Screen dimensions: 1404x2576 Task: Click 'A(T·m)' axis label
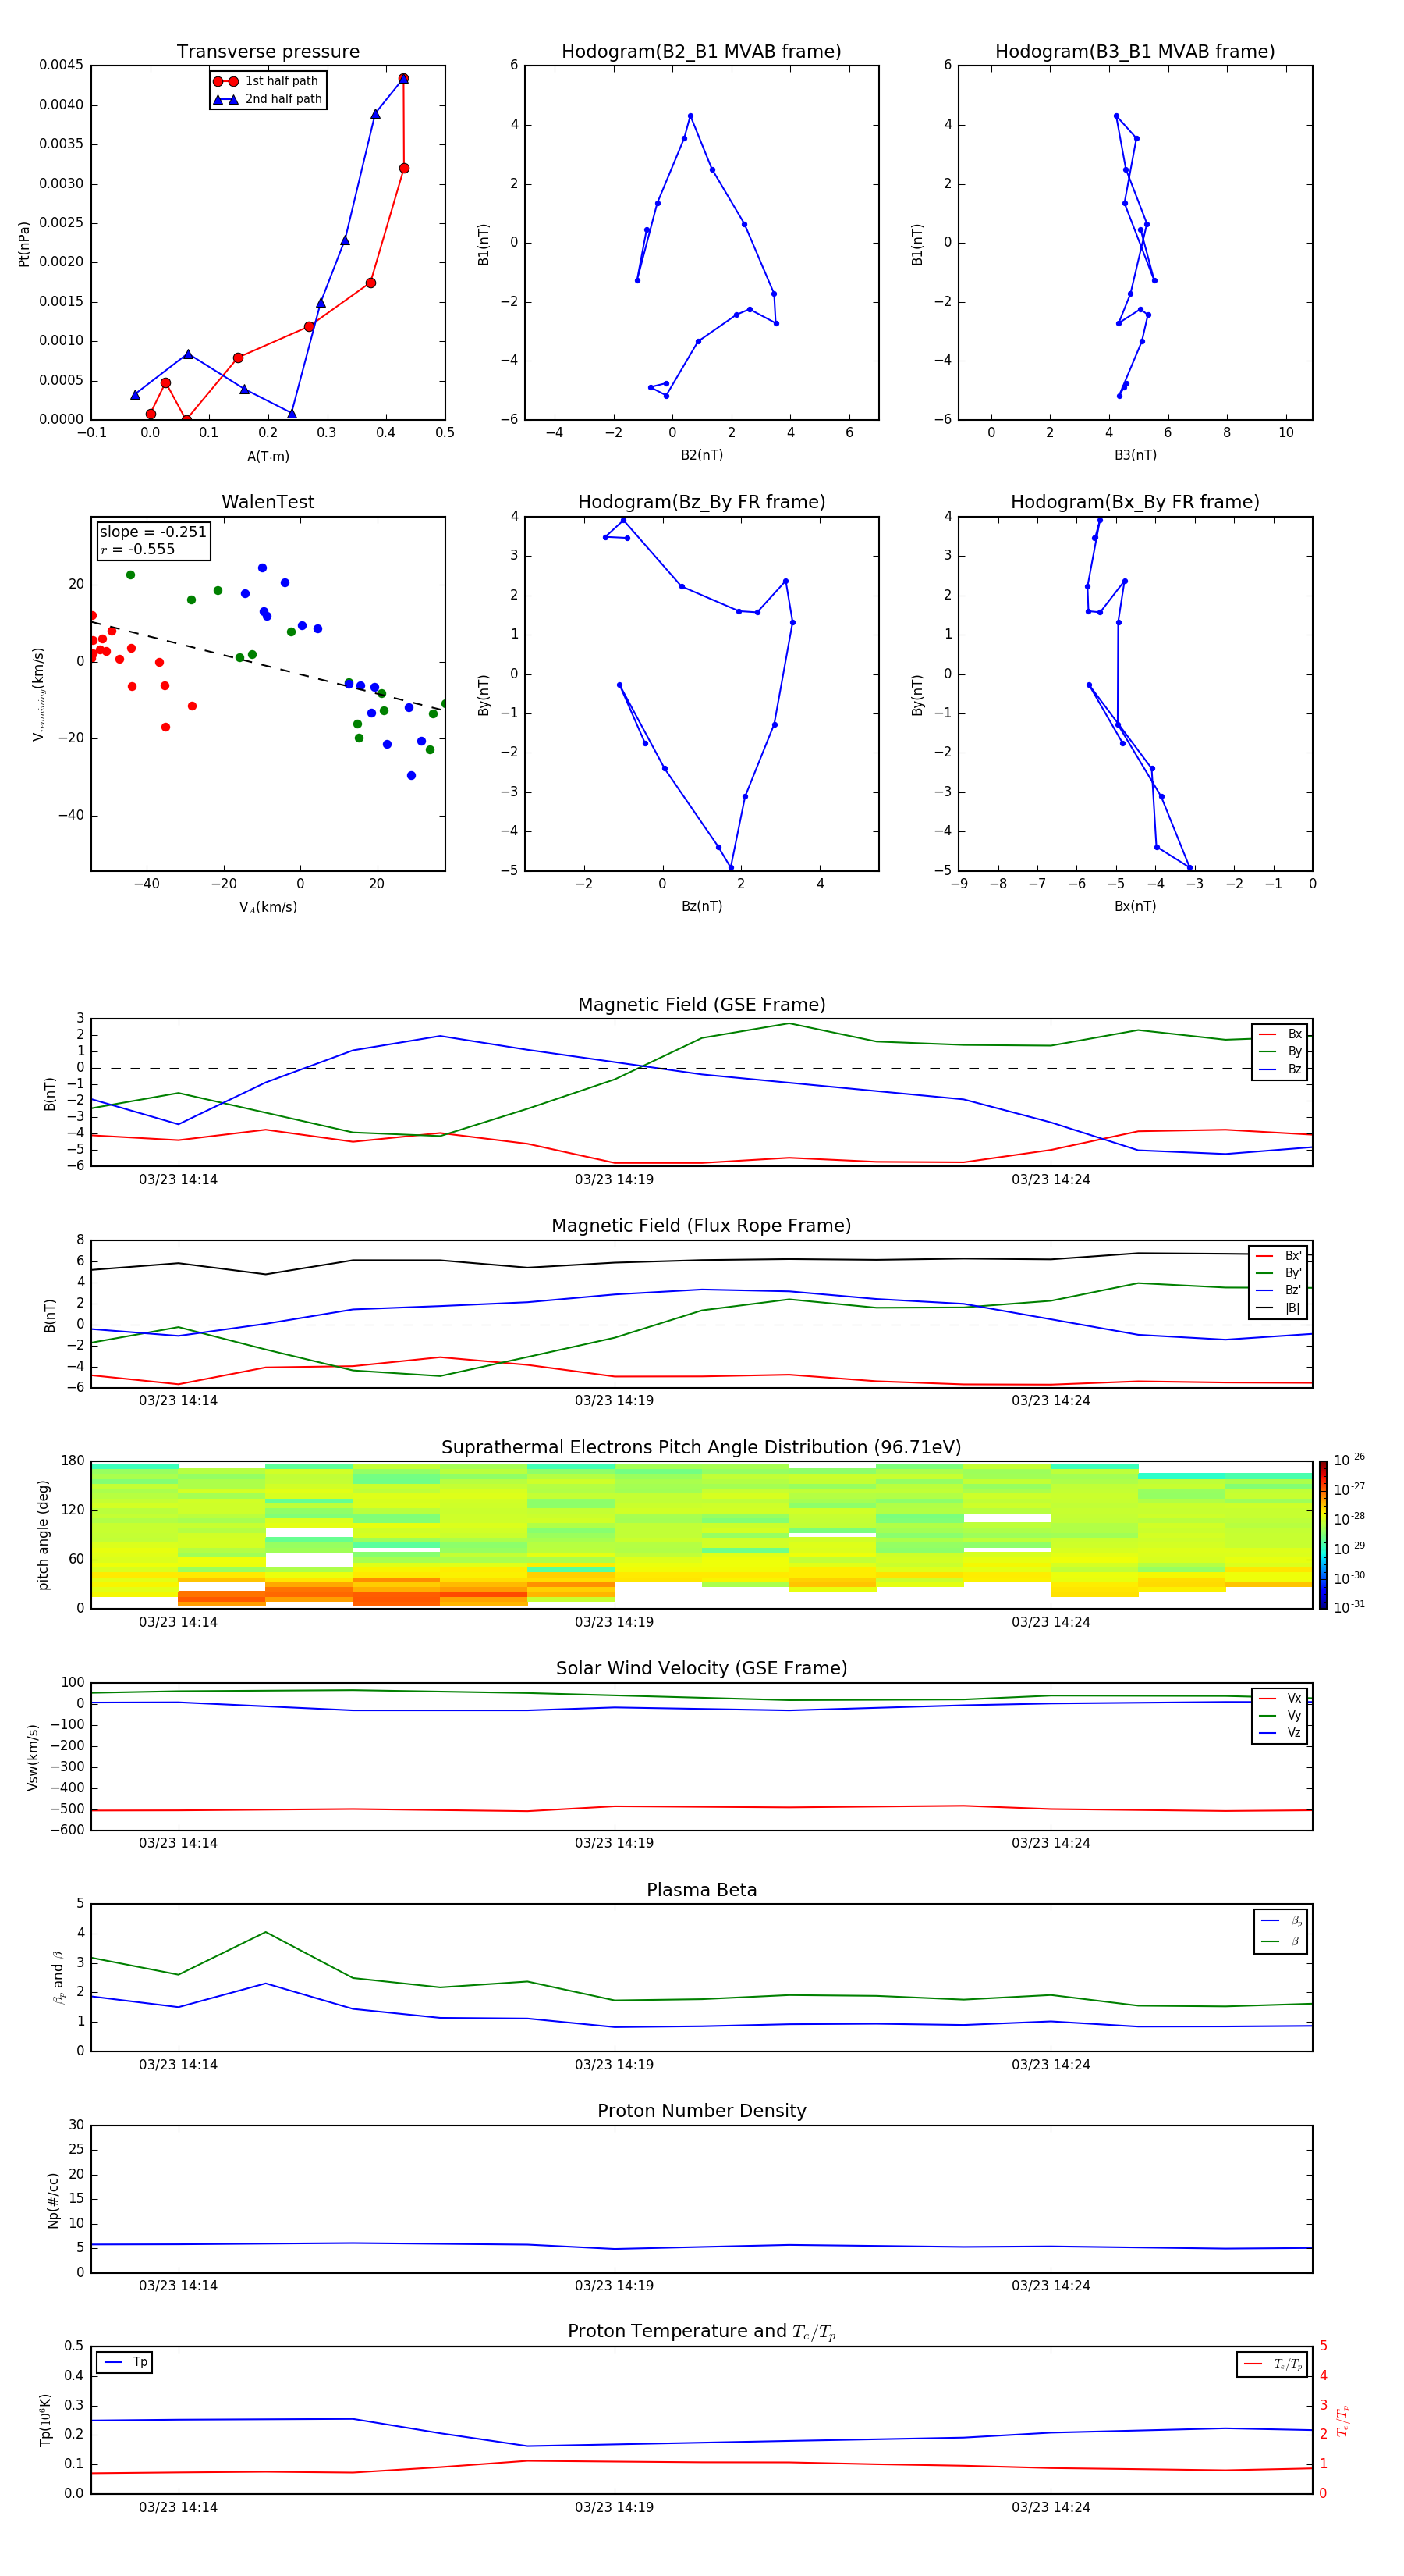(x=268, y=457)
